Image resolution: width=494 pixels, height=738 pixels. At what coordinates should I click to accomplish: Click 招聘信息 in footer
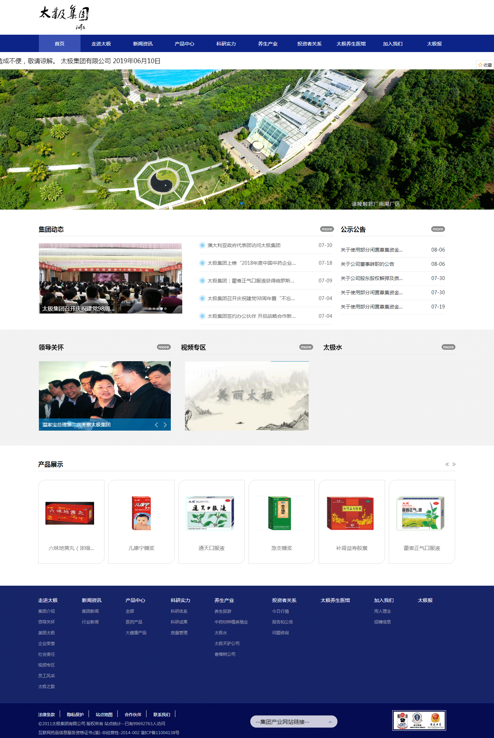(x=383, y=622)
